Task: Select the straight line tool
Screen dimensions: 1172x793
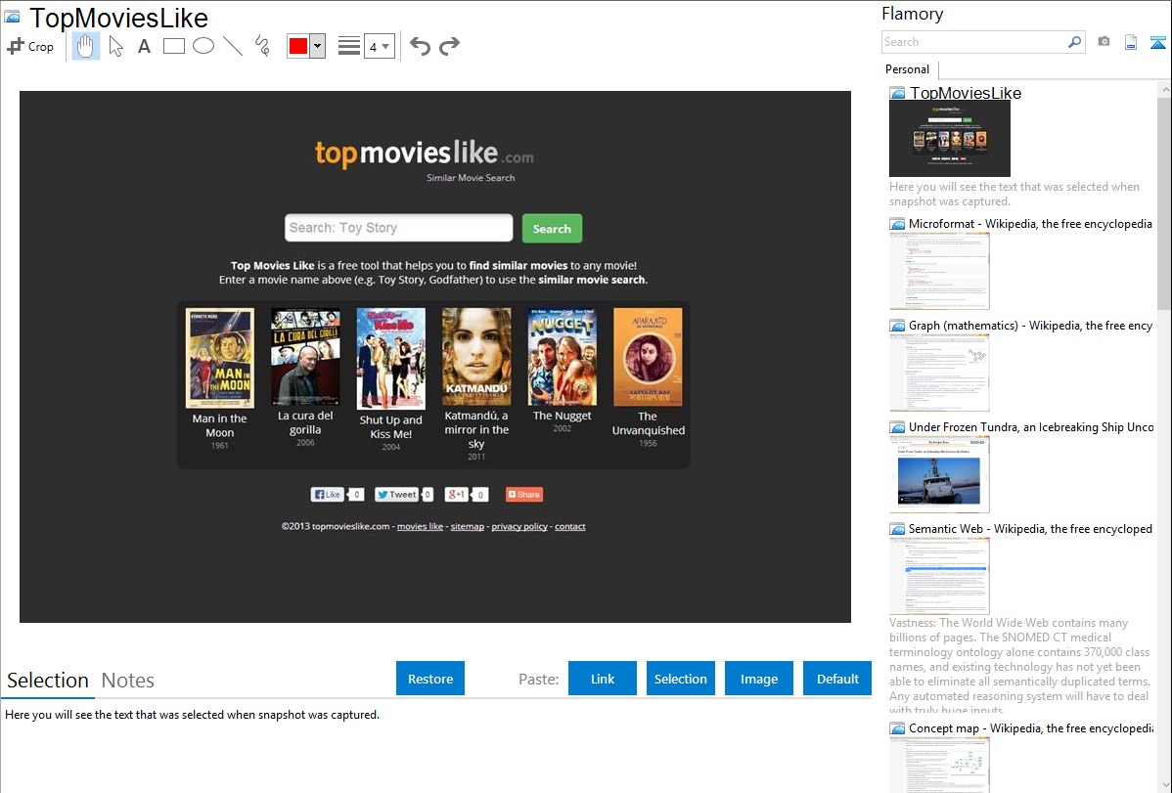Action: [x=233, y=46]
